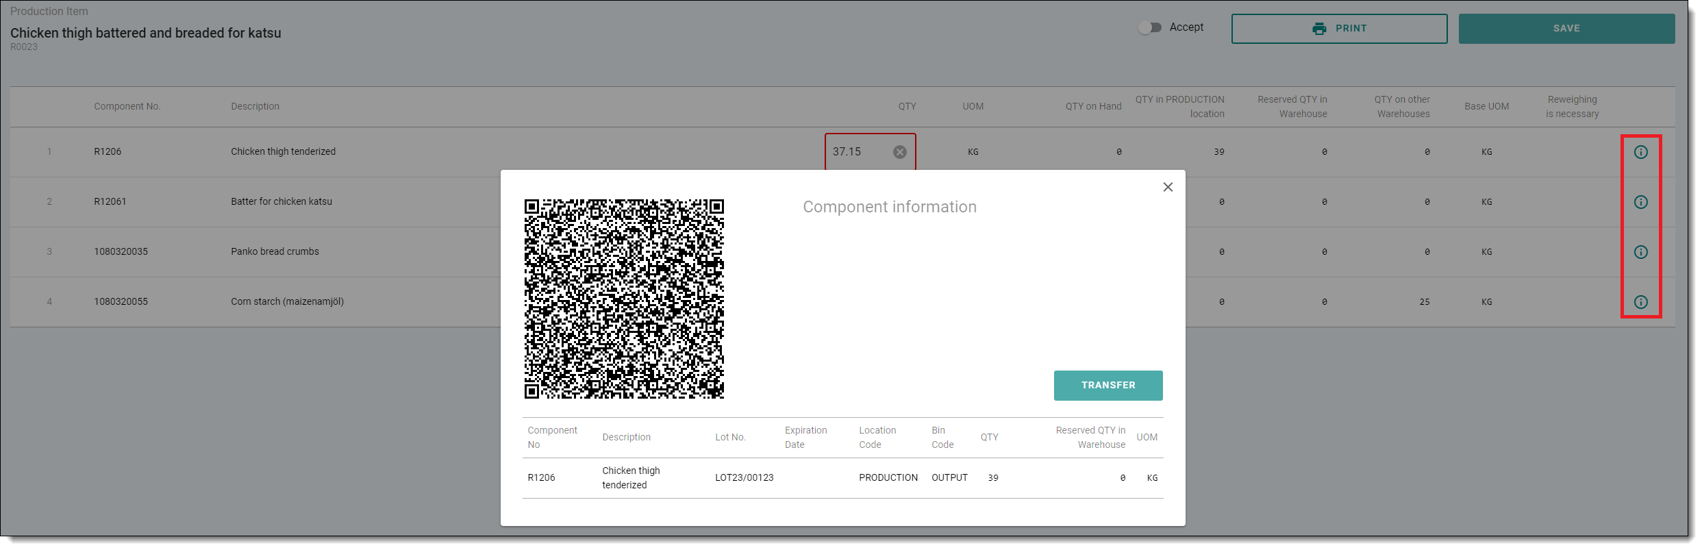Click Reweighing is necessary column header
Viewport: 1702px width, 550px height.
1572,107
